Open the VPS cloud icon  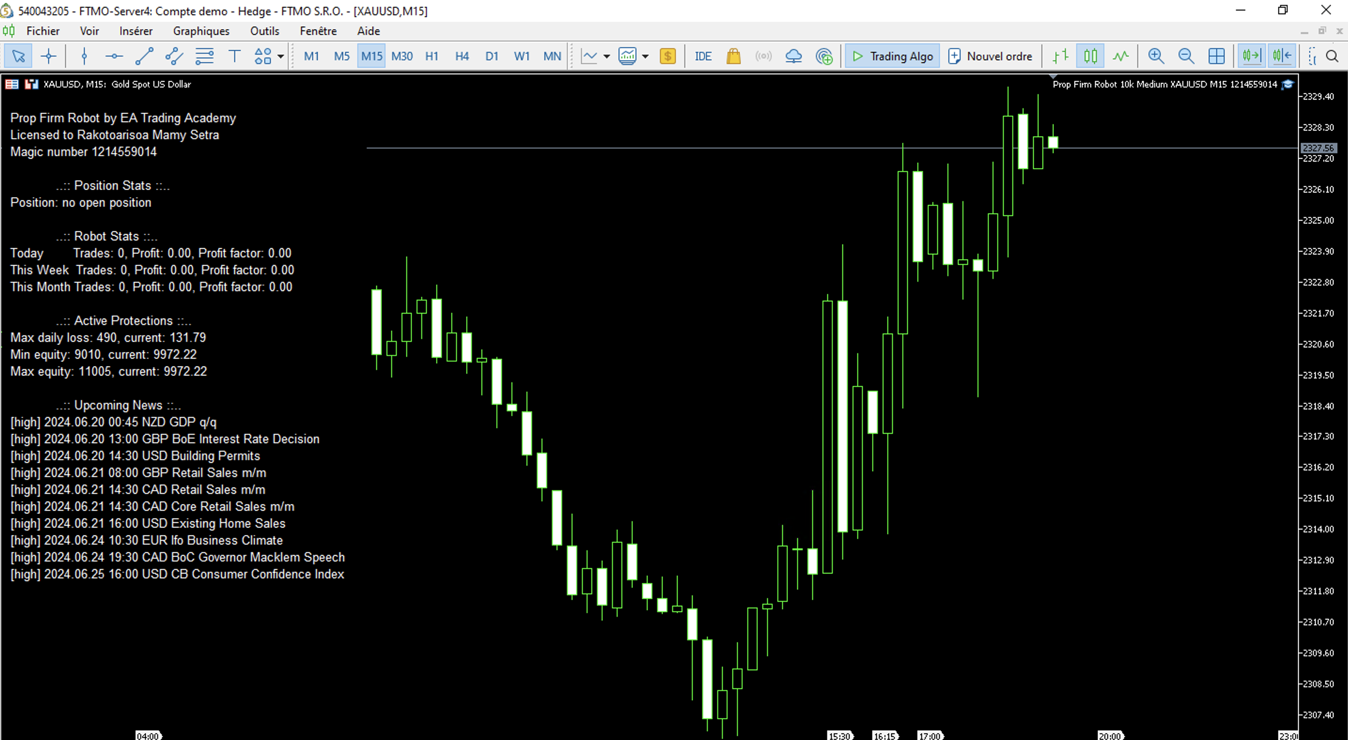[x=794, y=56]
